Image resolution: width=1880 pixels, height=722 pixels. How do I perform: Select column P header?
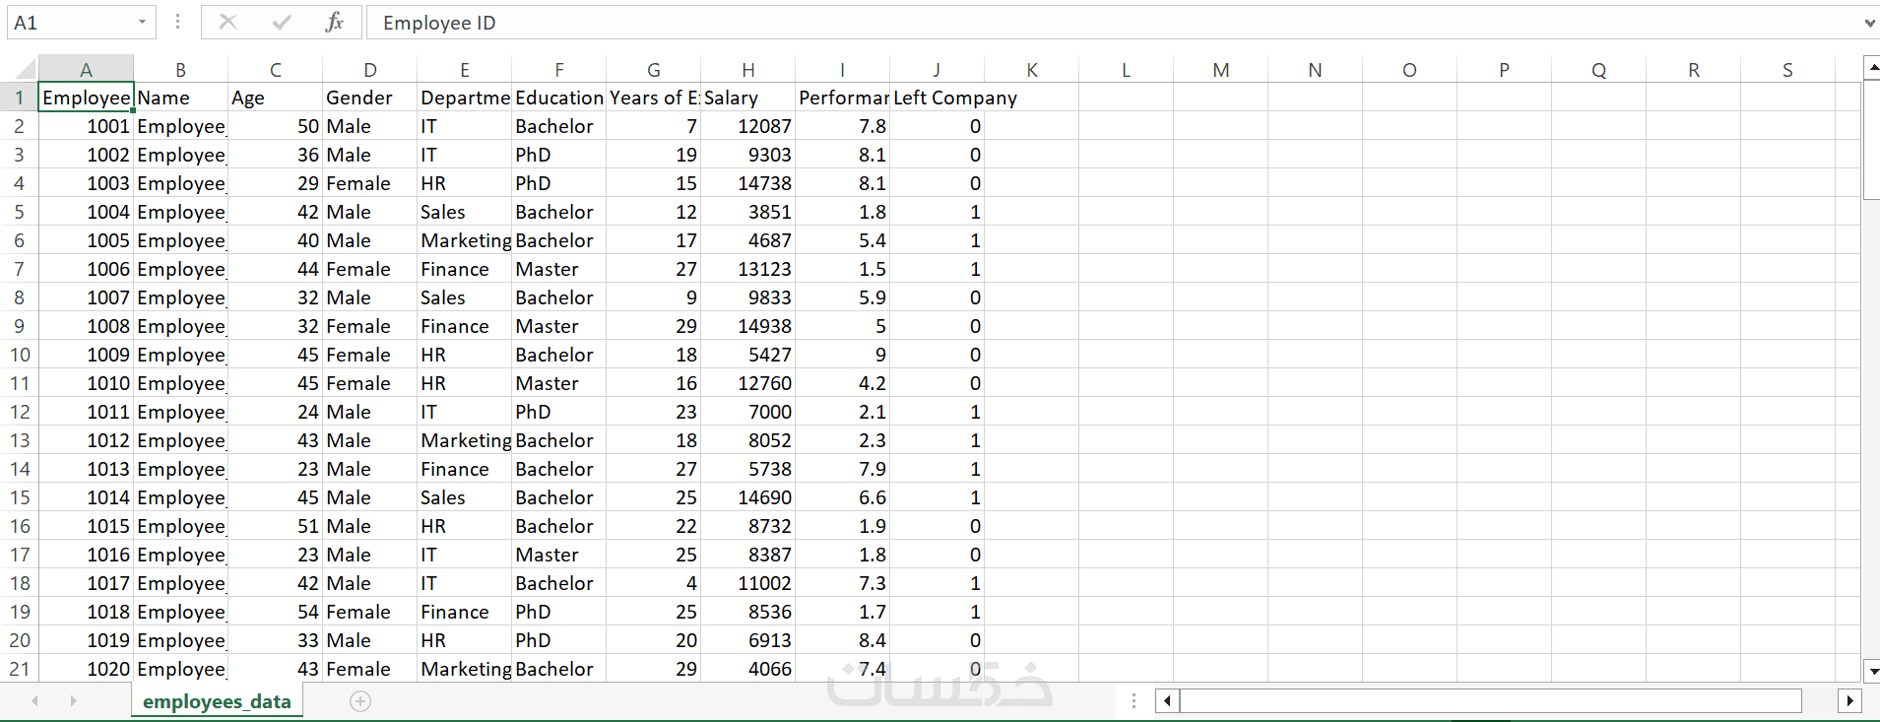[x=1505, y=69]
